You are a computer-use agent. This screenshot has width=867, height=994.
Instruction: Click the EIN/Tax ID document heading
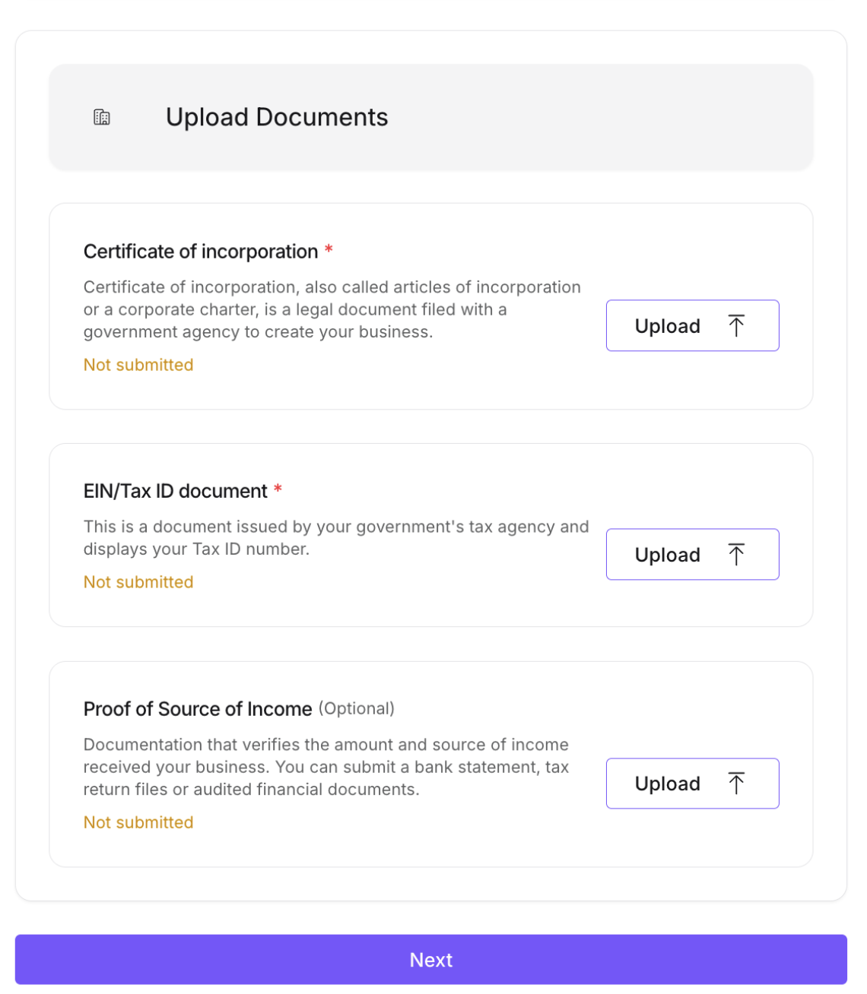(176, 491)
